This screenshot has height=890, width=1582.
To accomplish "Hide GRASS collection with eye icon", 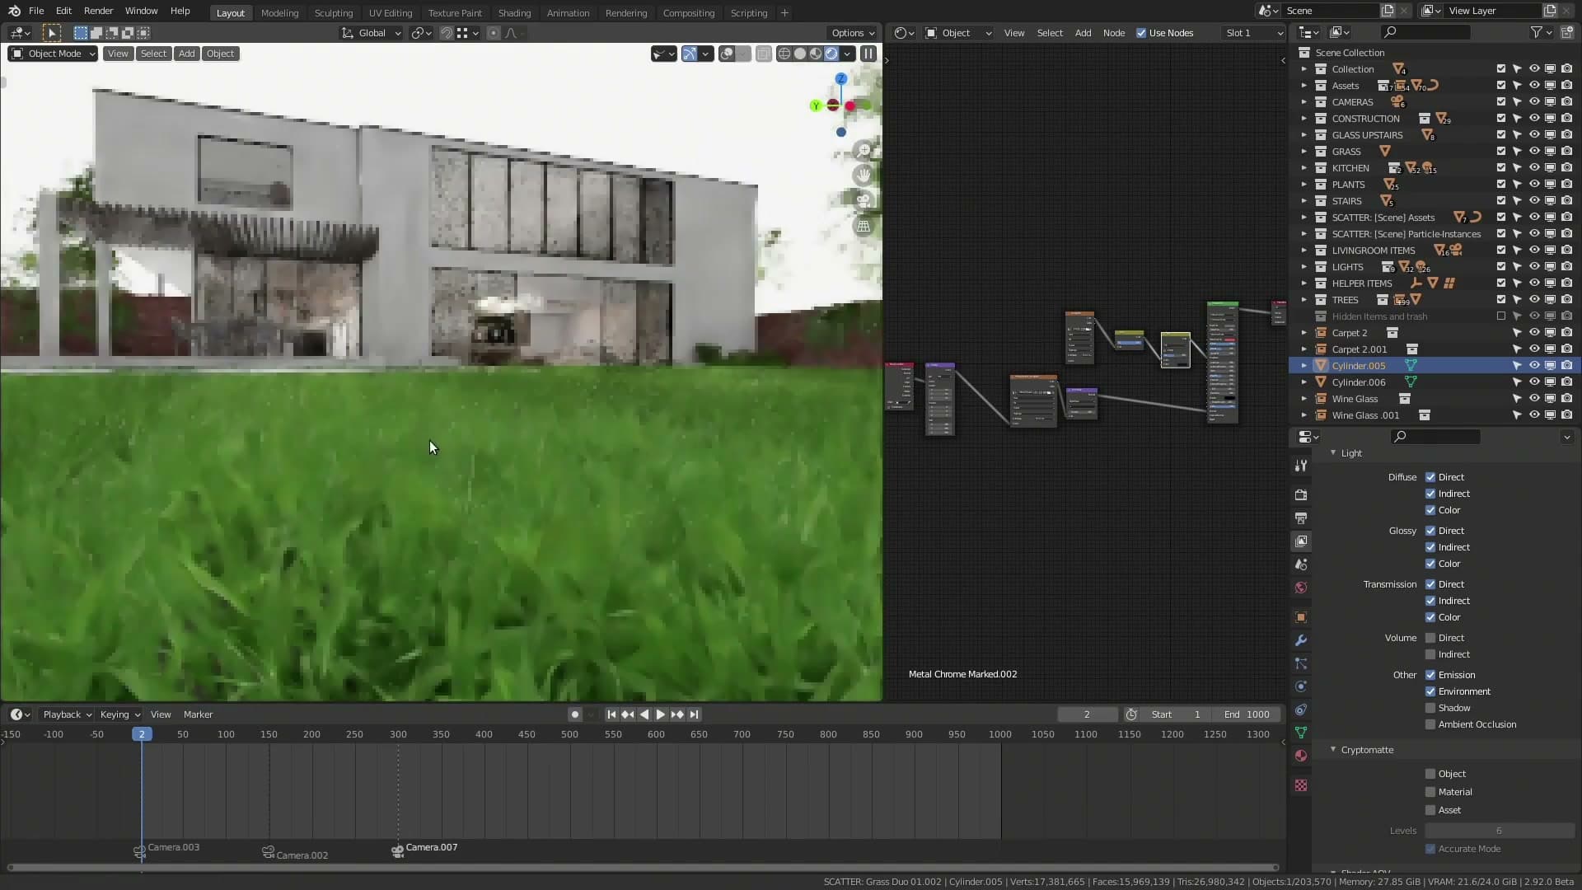I will pos(1533,152).
